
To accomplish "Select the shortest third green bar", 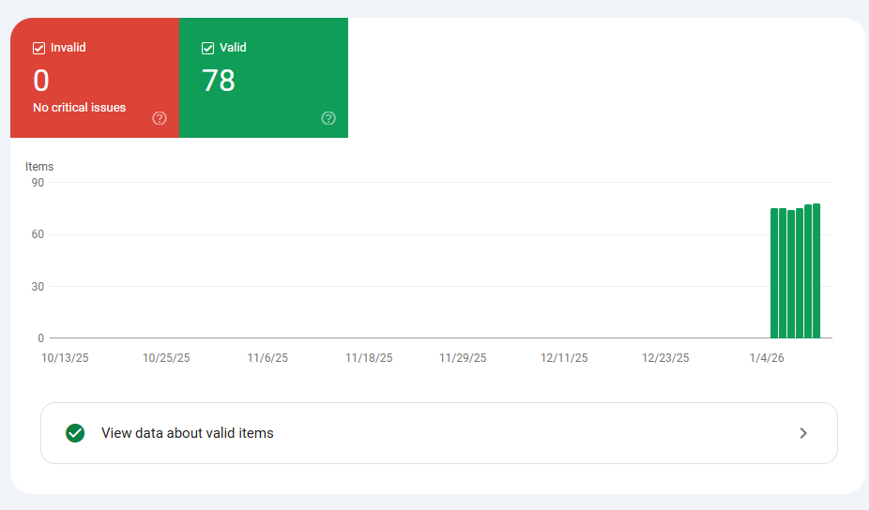I will (791, 274).
